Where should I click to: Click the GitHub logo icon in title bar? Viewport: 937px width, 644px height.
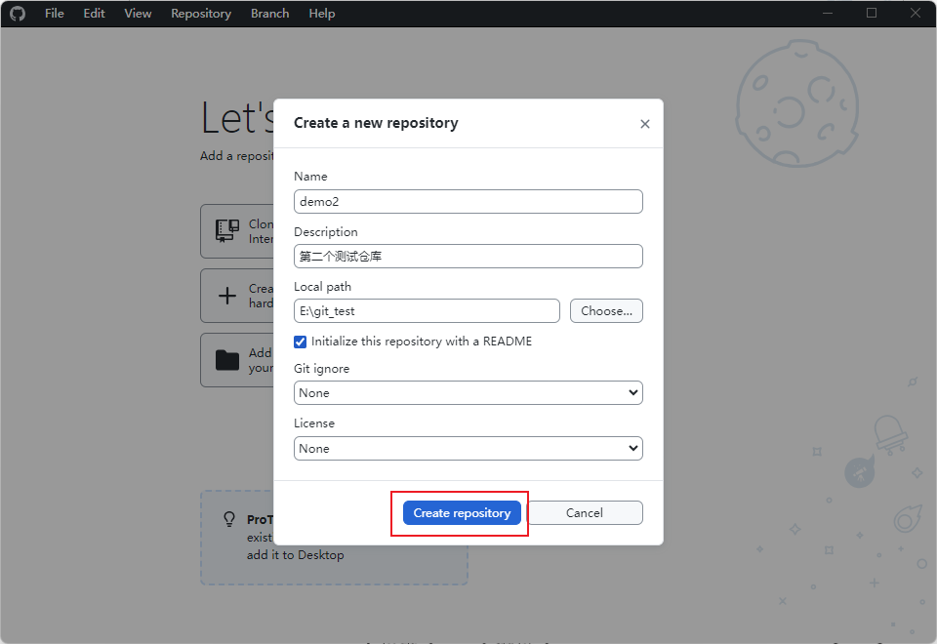pyautogui.click(x=18, y=14)
